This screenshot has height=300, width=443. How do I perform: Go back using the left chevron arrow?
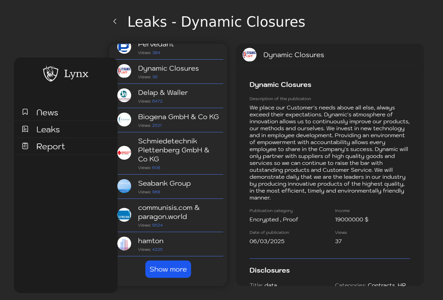[115, 21]
